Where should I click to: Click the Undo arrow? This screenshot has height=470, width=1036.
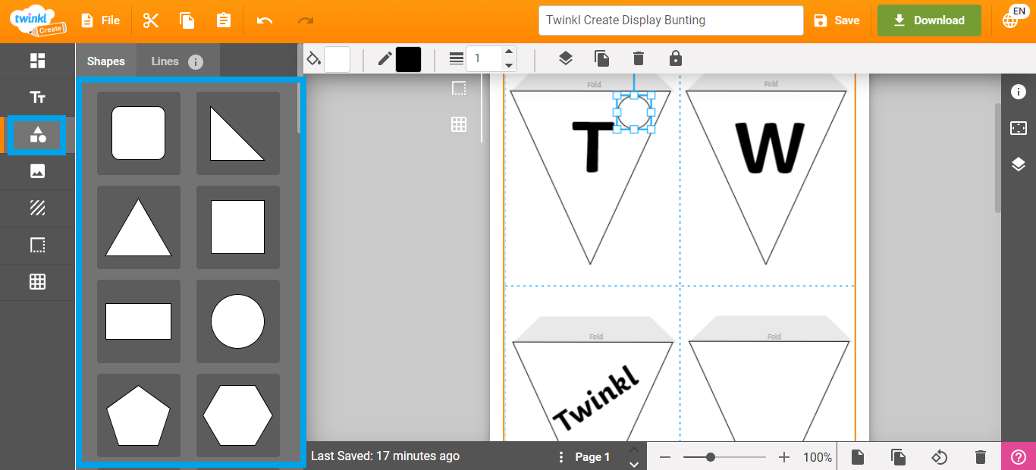[265, 20]
